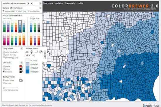Screen dimensions: 161x107
Task: Click the hex code text #f1eef6
Action: tap(34, 61)
